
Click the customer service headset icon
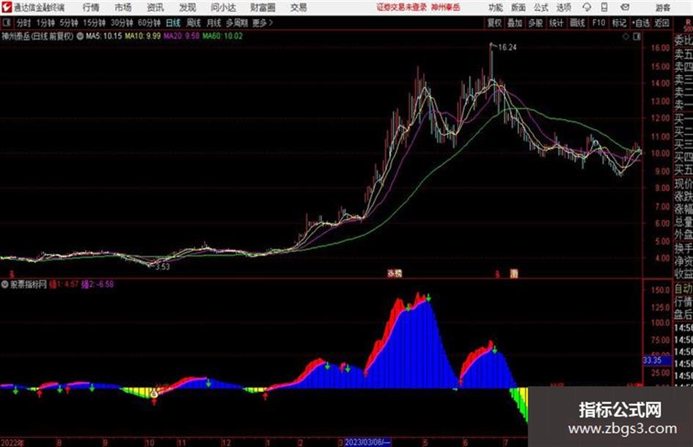pos(587,7)
